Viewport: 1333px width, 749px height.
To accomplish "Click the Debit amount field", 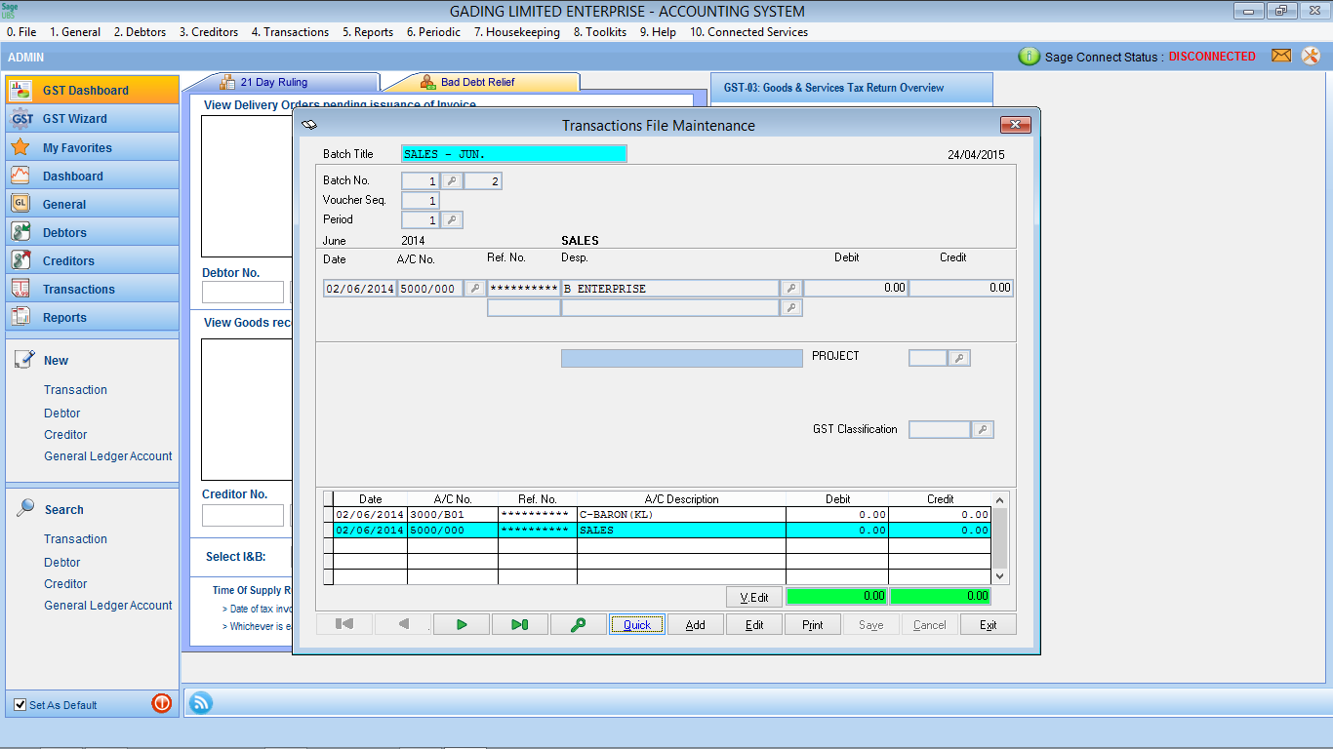I will 856,289.
